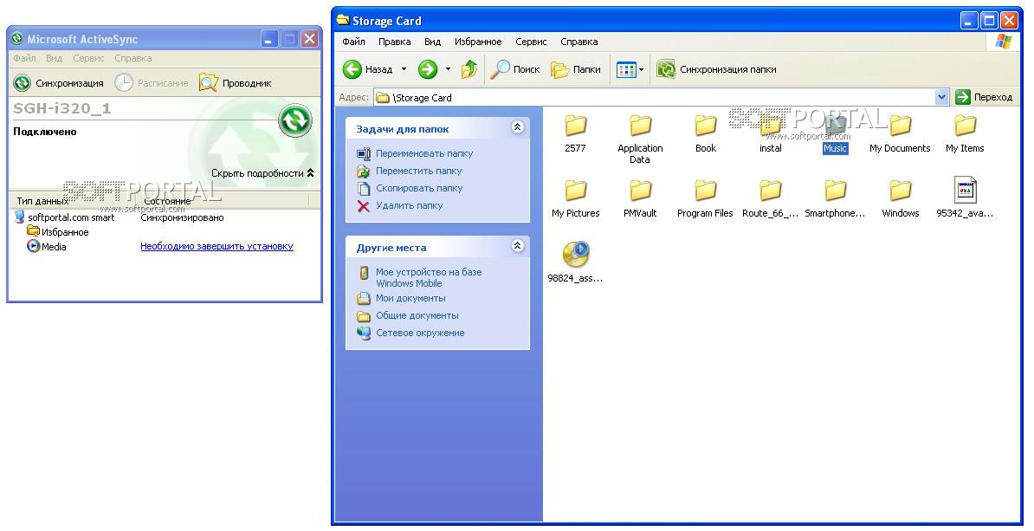Image resolution: width=1034 pixels, height=531 pixels.
Task: Collapse details via Скрыть подробности
Action: 262,173
